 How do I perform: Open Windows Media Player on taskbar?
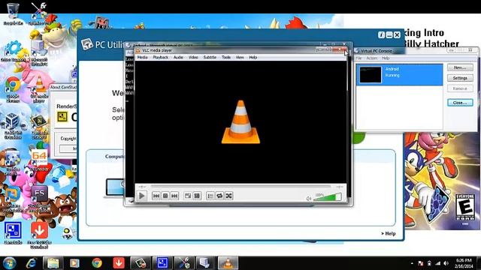[x=74, y=263]
